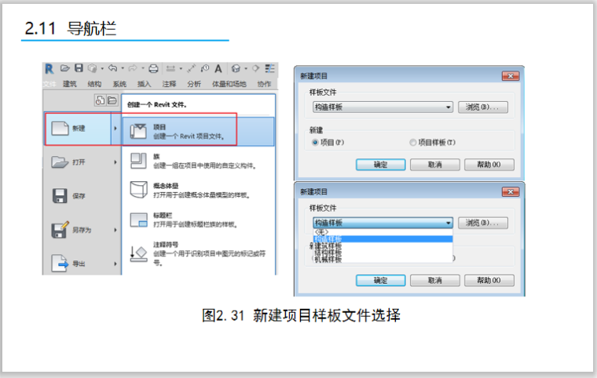Viewport: 597px width, 378px height.
Task: Click the save disk icon in quick access toolbar
Action: tap(79, 68)
